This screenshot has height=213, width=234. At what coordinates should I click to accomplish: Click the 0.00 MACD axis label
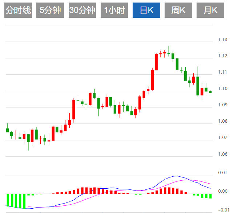click(222, 191)
